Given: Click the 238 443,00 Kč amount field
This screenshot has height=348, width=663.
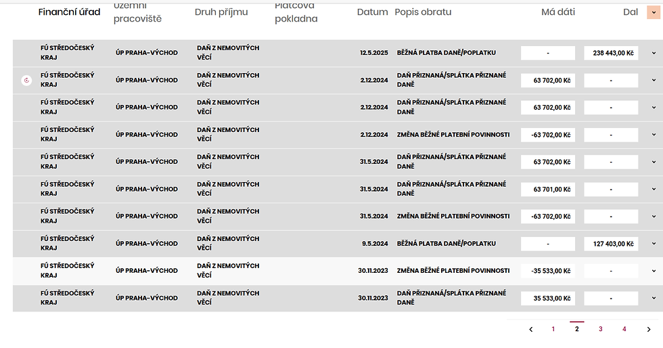Looking at the screenshot, I should pos(611,53).
